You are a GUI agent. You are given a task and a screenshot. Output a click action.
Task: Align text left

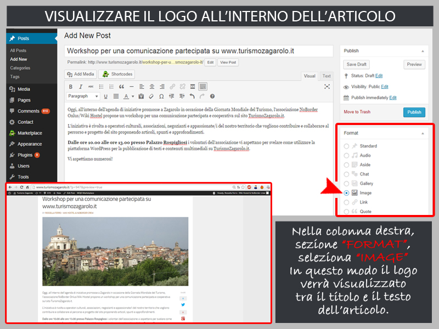(142, 87)
